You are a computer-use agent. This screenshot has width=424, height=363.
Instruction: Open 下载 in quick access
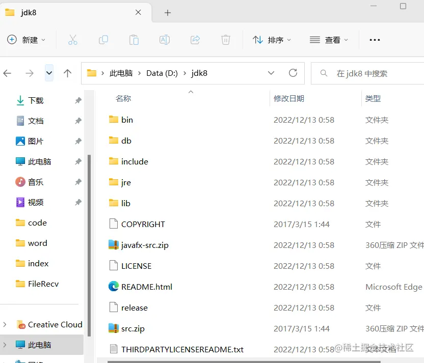[x=36, y=100]
